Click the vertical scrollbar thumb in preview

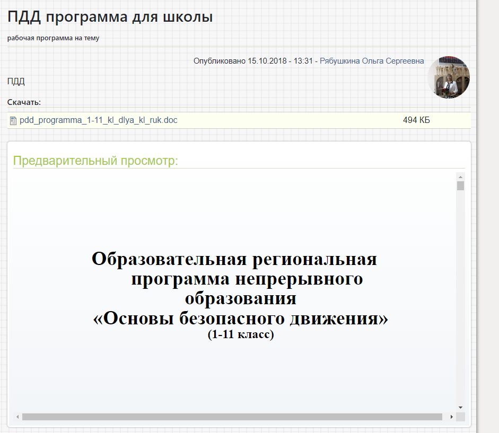tap(460, 186)
